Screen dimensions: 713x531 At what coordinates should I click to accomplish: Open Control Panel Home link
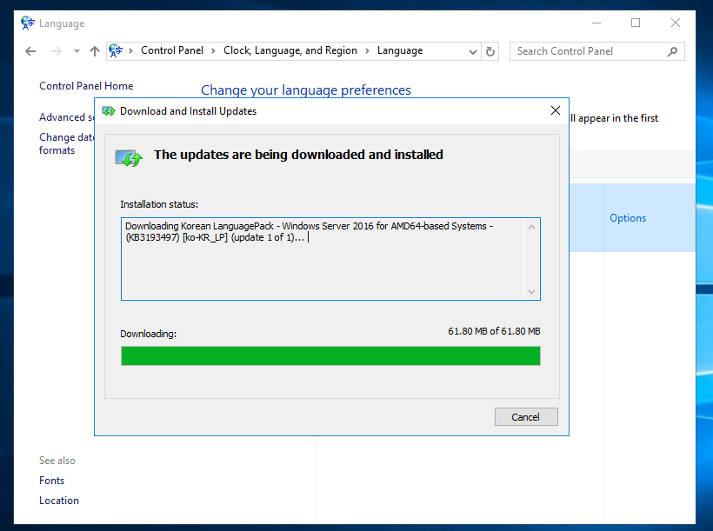86,86
